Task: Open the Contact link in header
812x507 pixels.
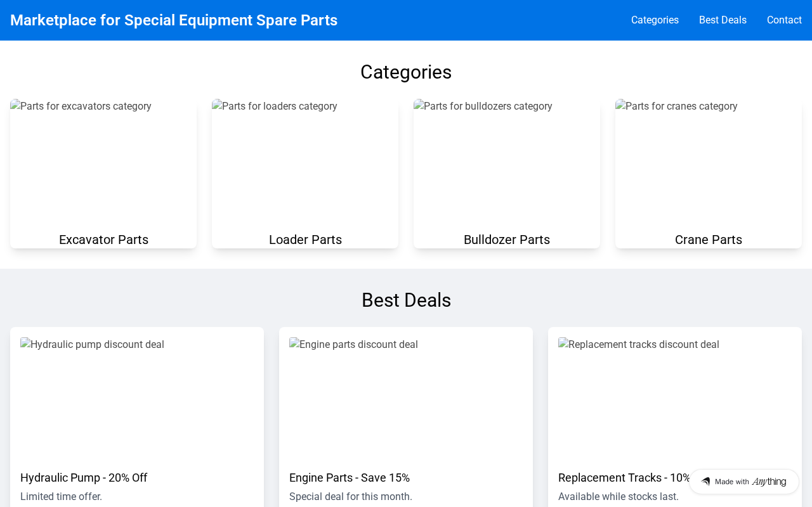Action: [x=784, y=20]
